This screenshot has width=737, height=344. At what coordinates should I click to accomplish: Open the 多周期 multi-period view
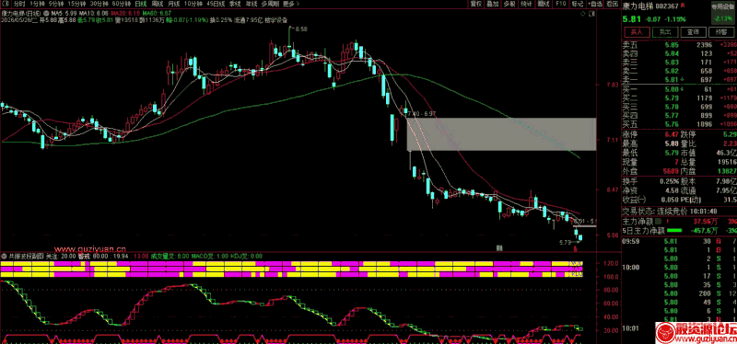tap(270, 4)
